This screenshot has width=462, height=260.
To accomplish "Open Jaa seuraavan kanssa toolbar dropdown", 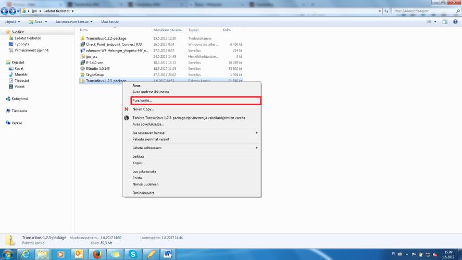I will (x=74, y=21).
